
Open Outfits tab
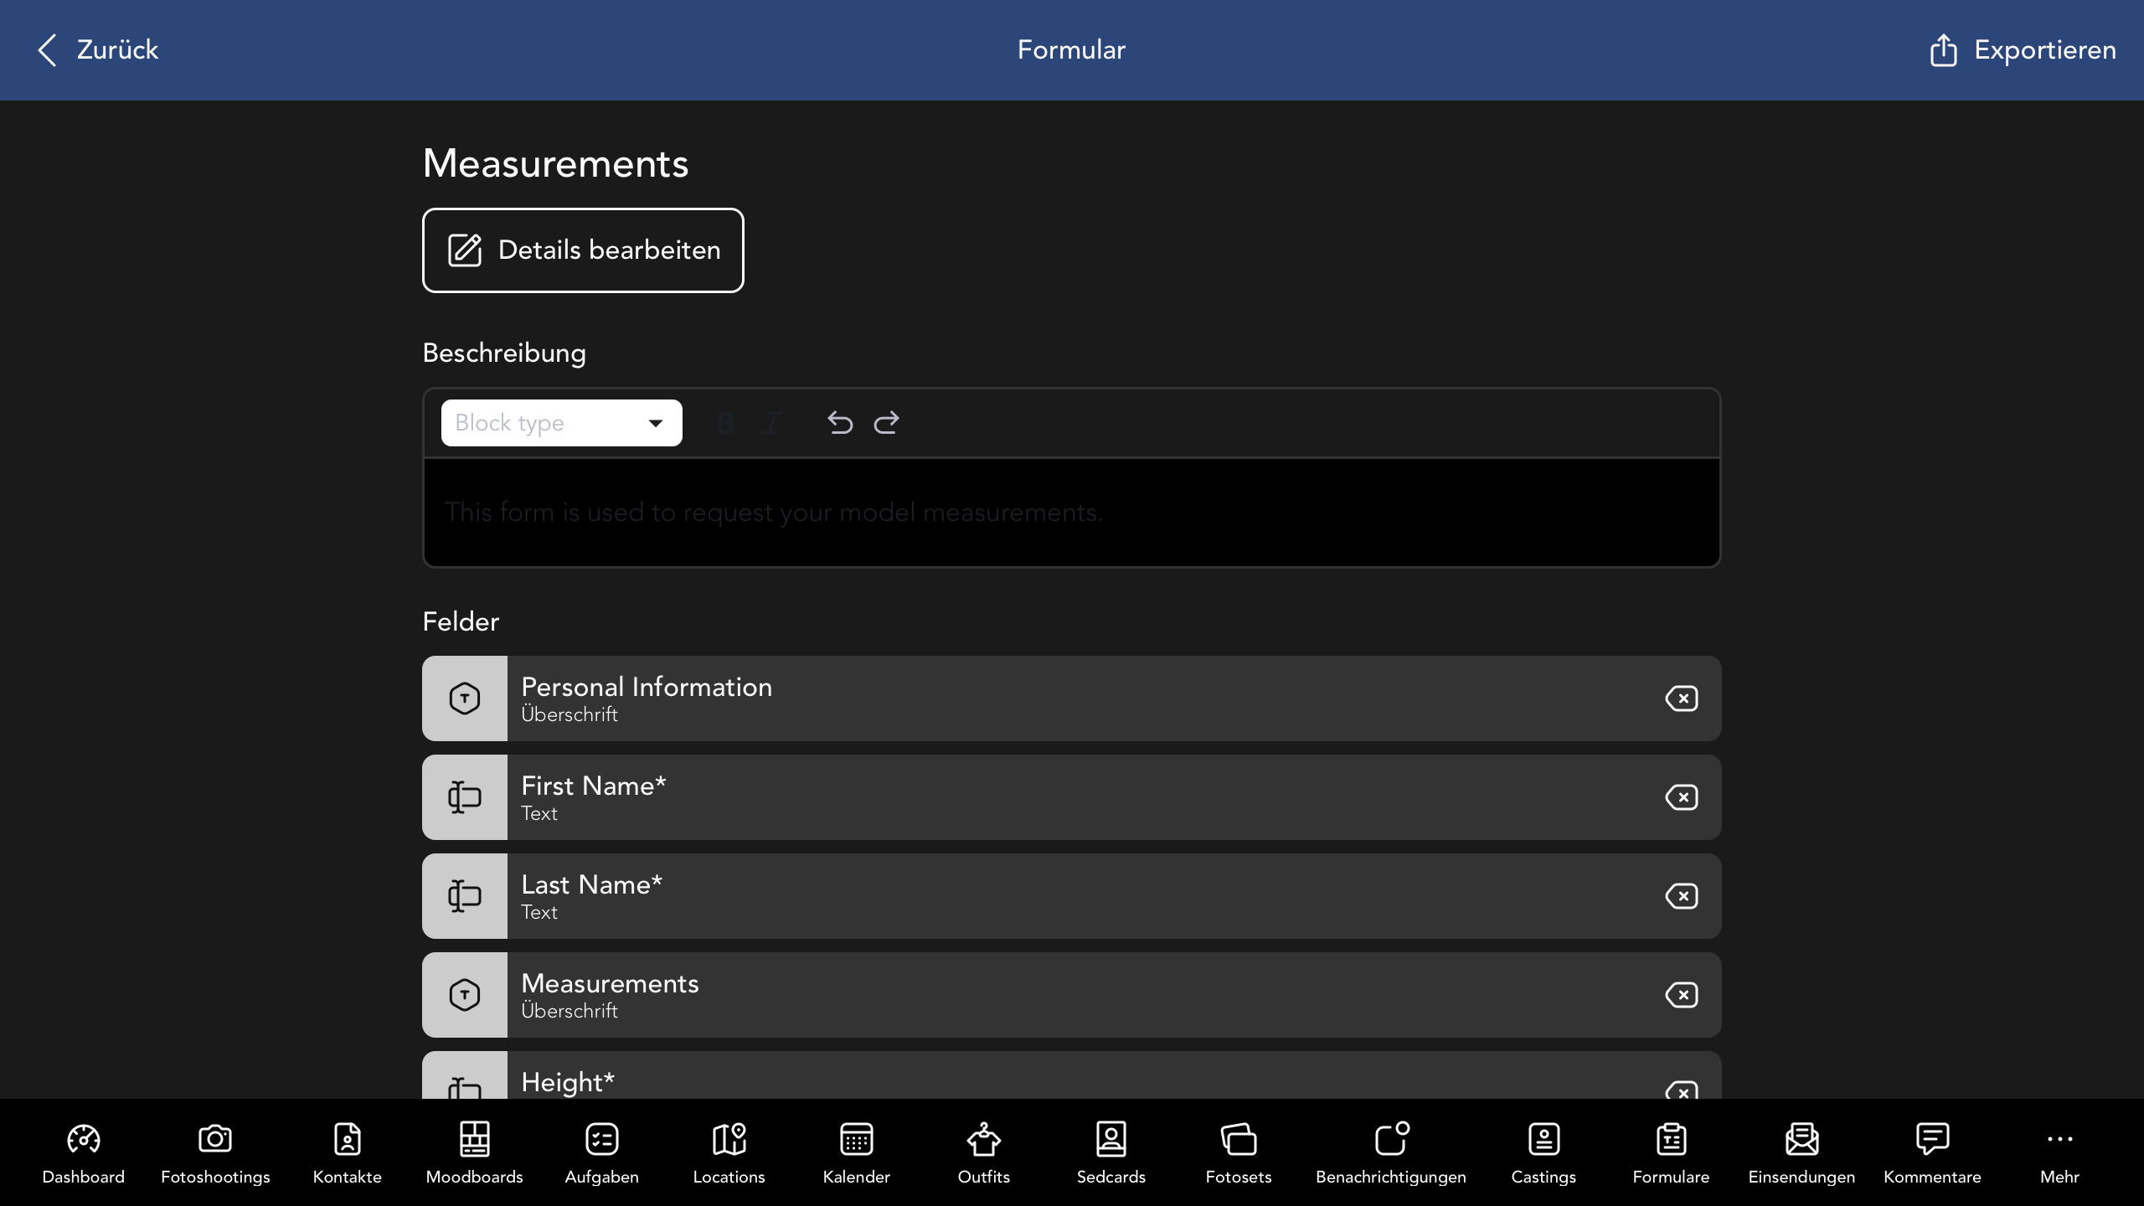(984, 1153)
